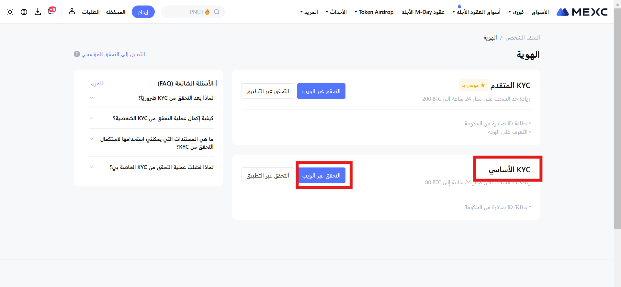
Task: Expand the Token Airdrop dropdown
Action: (374, 12)
